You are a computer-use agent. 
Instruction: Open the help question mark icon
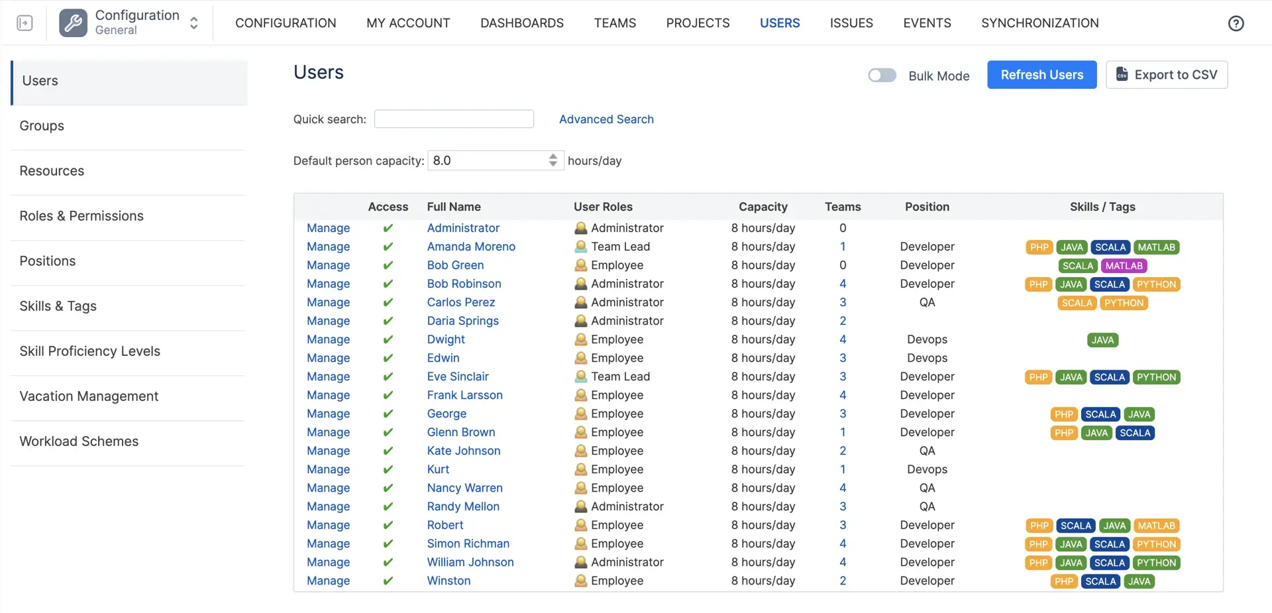click(1236, 23)
